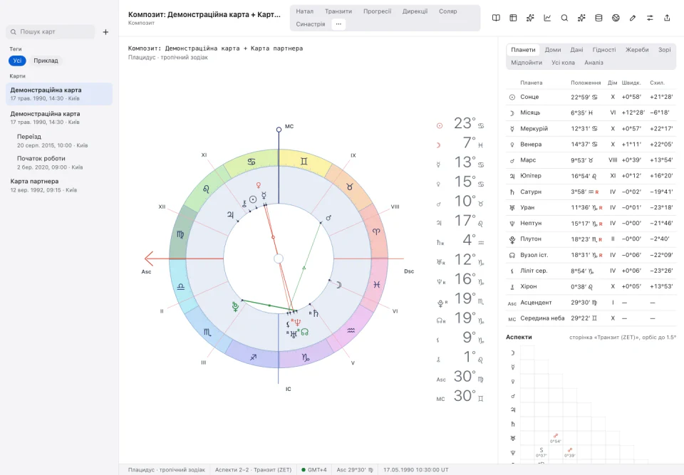This screenshot has width=684, height=475.
Task: Open the Аналіз panel tab
Action: [594, 63]
